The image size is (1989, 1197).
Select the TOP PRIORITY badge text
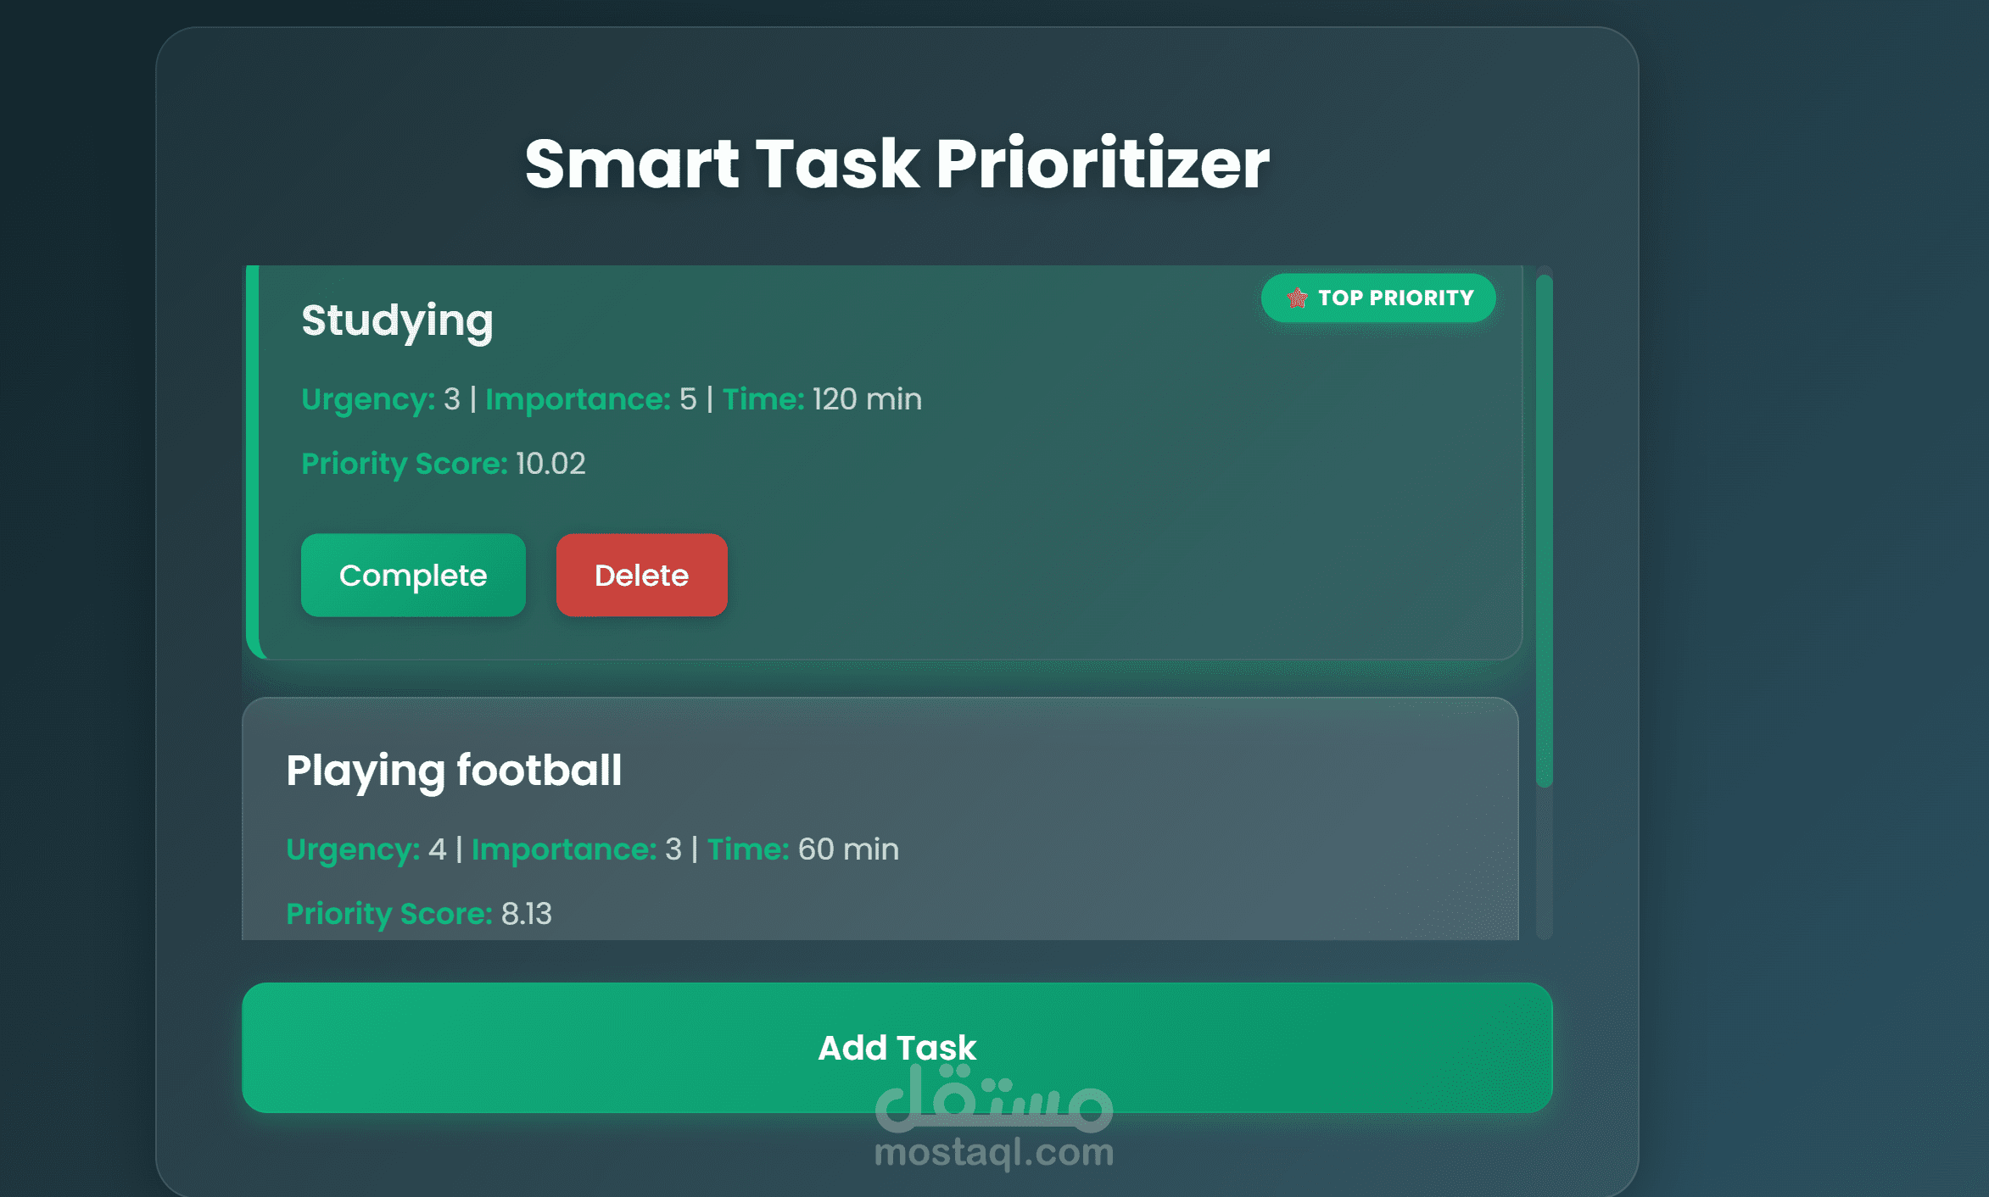pyautogui.click(x=1395, y=298)
